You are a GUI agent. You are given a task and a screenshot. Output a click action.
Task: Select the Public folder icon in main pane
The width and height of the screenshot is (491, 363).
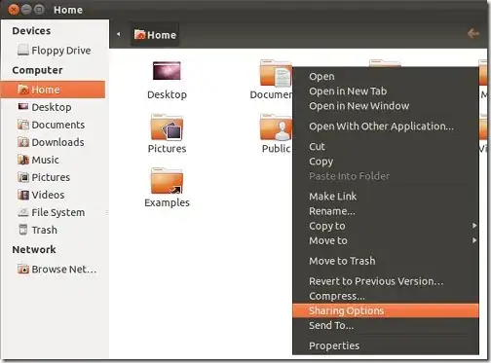click(276, 127)
